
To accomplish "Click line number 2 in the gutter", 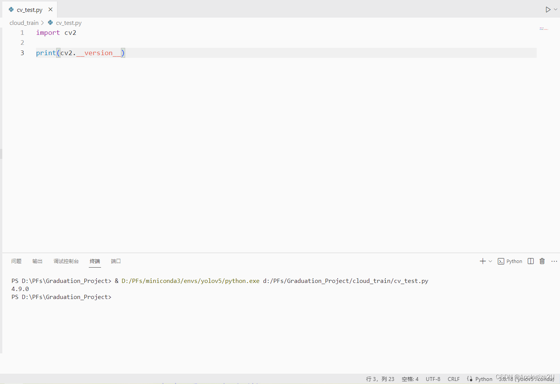I will click(22, 42).
